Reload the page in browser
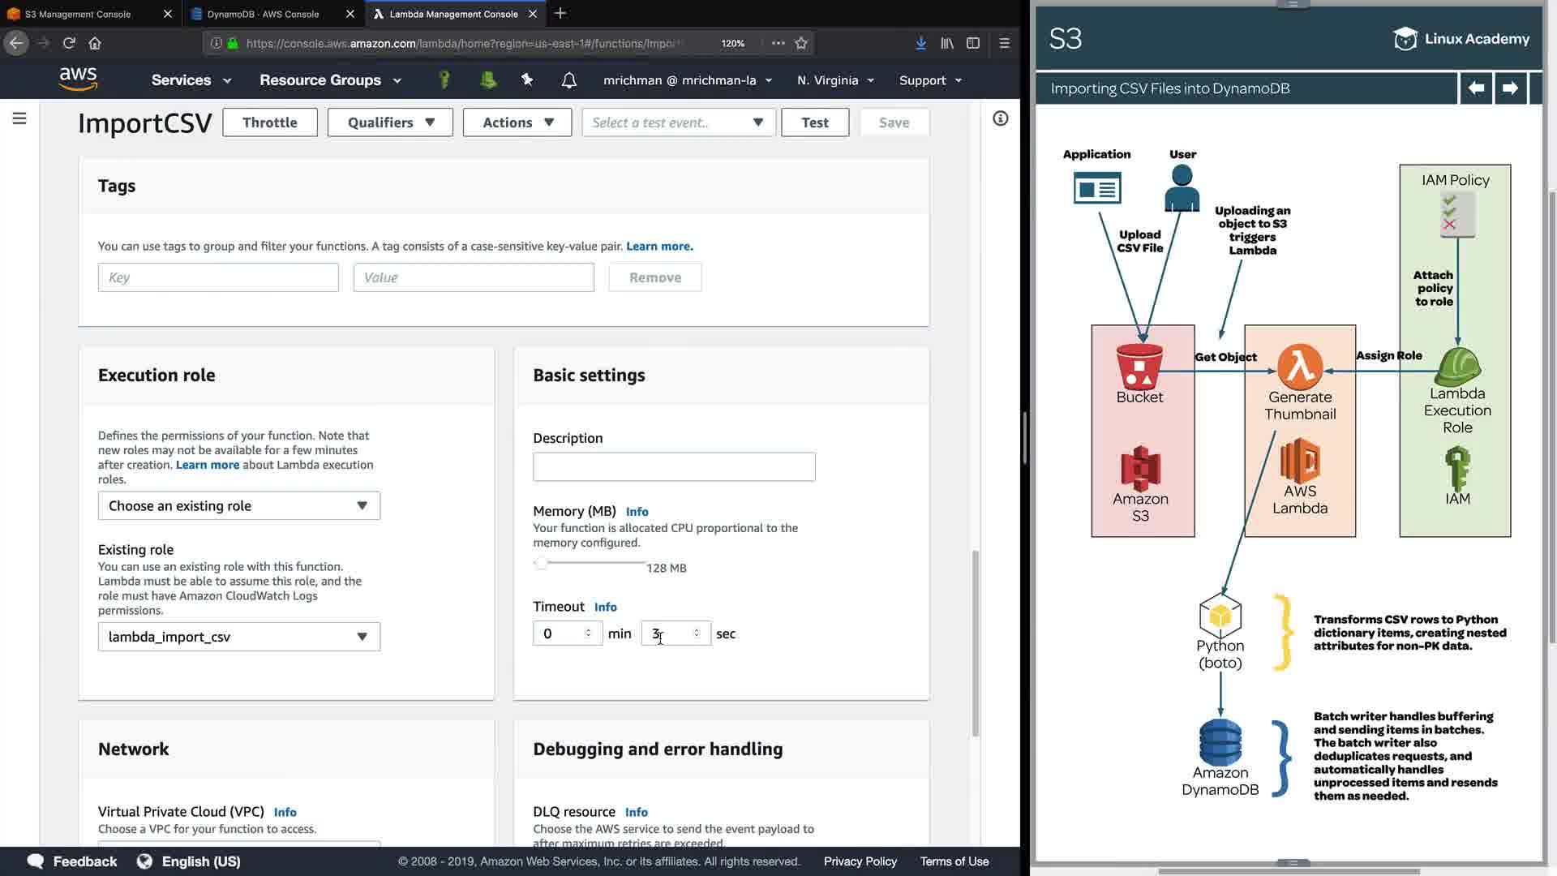The width and height of the screenshot is (1557, 876). click(x=69, y=43)
